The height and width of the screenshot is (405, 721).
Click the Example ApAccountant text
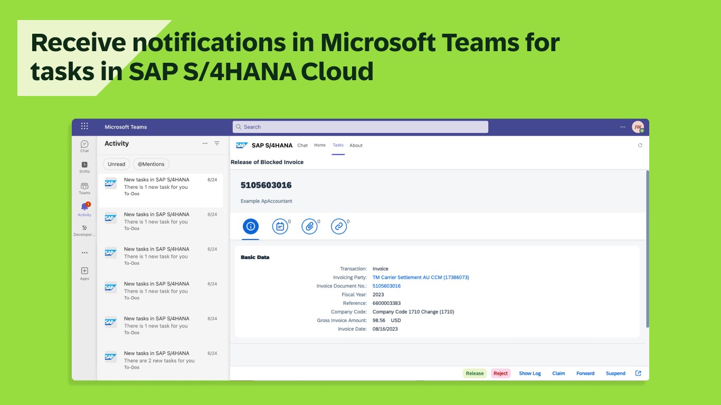click(x=267, y=201)
